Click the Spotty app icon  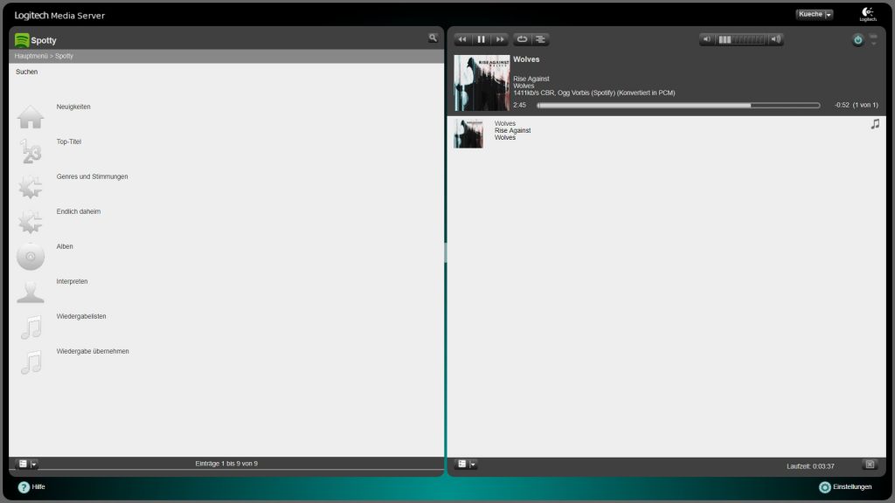[22, 40]
